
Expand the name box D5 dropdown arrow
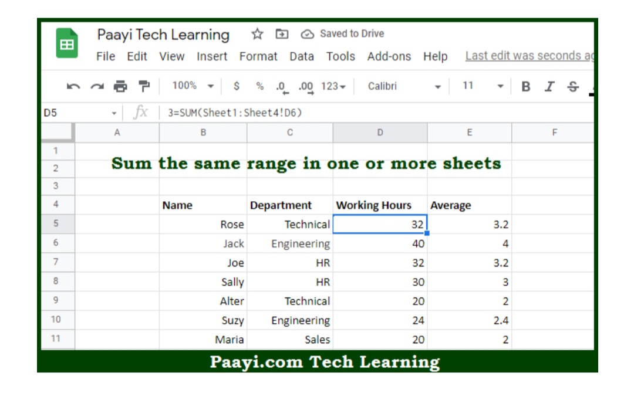point(114,113)
